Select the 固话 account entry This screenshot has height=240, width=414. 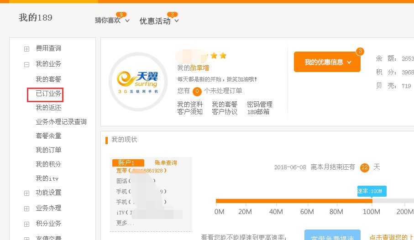[136, 181]
